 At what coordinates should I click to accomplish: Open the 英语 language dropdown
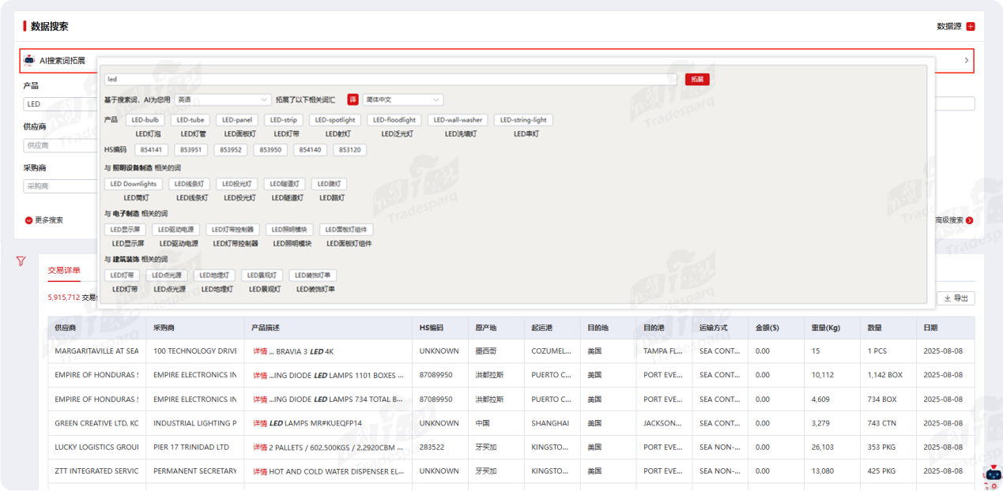click(223, 99)
